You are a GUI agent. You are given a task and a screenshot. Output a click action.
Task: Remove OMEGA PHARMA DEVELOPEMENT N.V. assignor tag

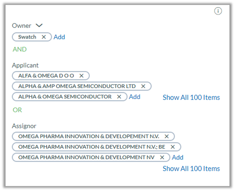pyautogui.click(x=166, y=136)
